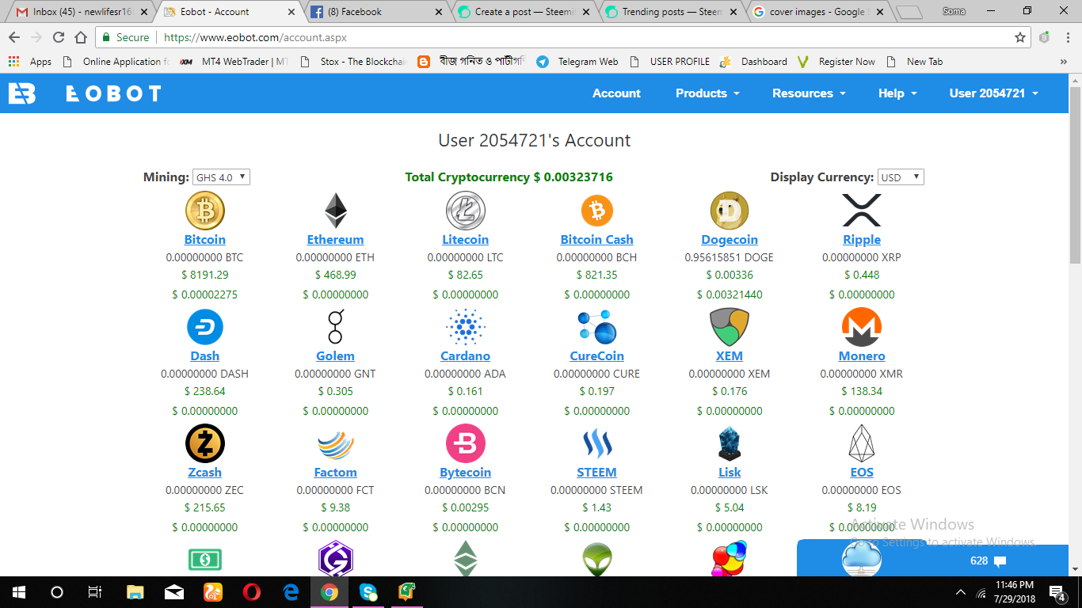Open Skype from the taskbar
Screen dimensions: 1082x608
368,592
